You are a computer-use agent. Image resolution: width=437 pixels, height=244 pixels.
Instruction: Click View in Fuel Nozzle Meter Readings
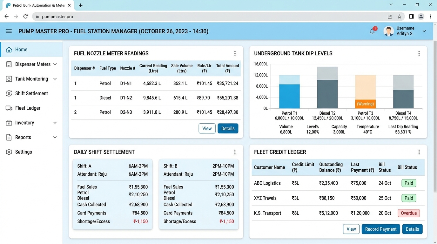coord(207,128)
